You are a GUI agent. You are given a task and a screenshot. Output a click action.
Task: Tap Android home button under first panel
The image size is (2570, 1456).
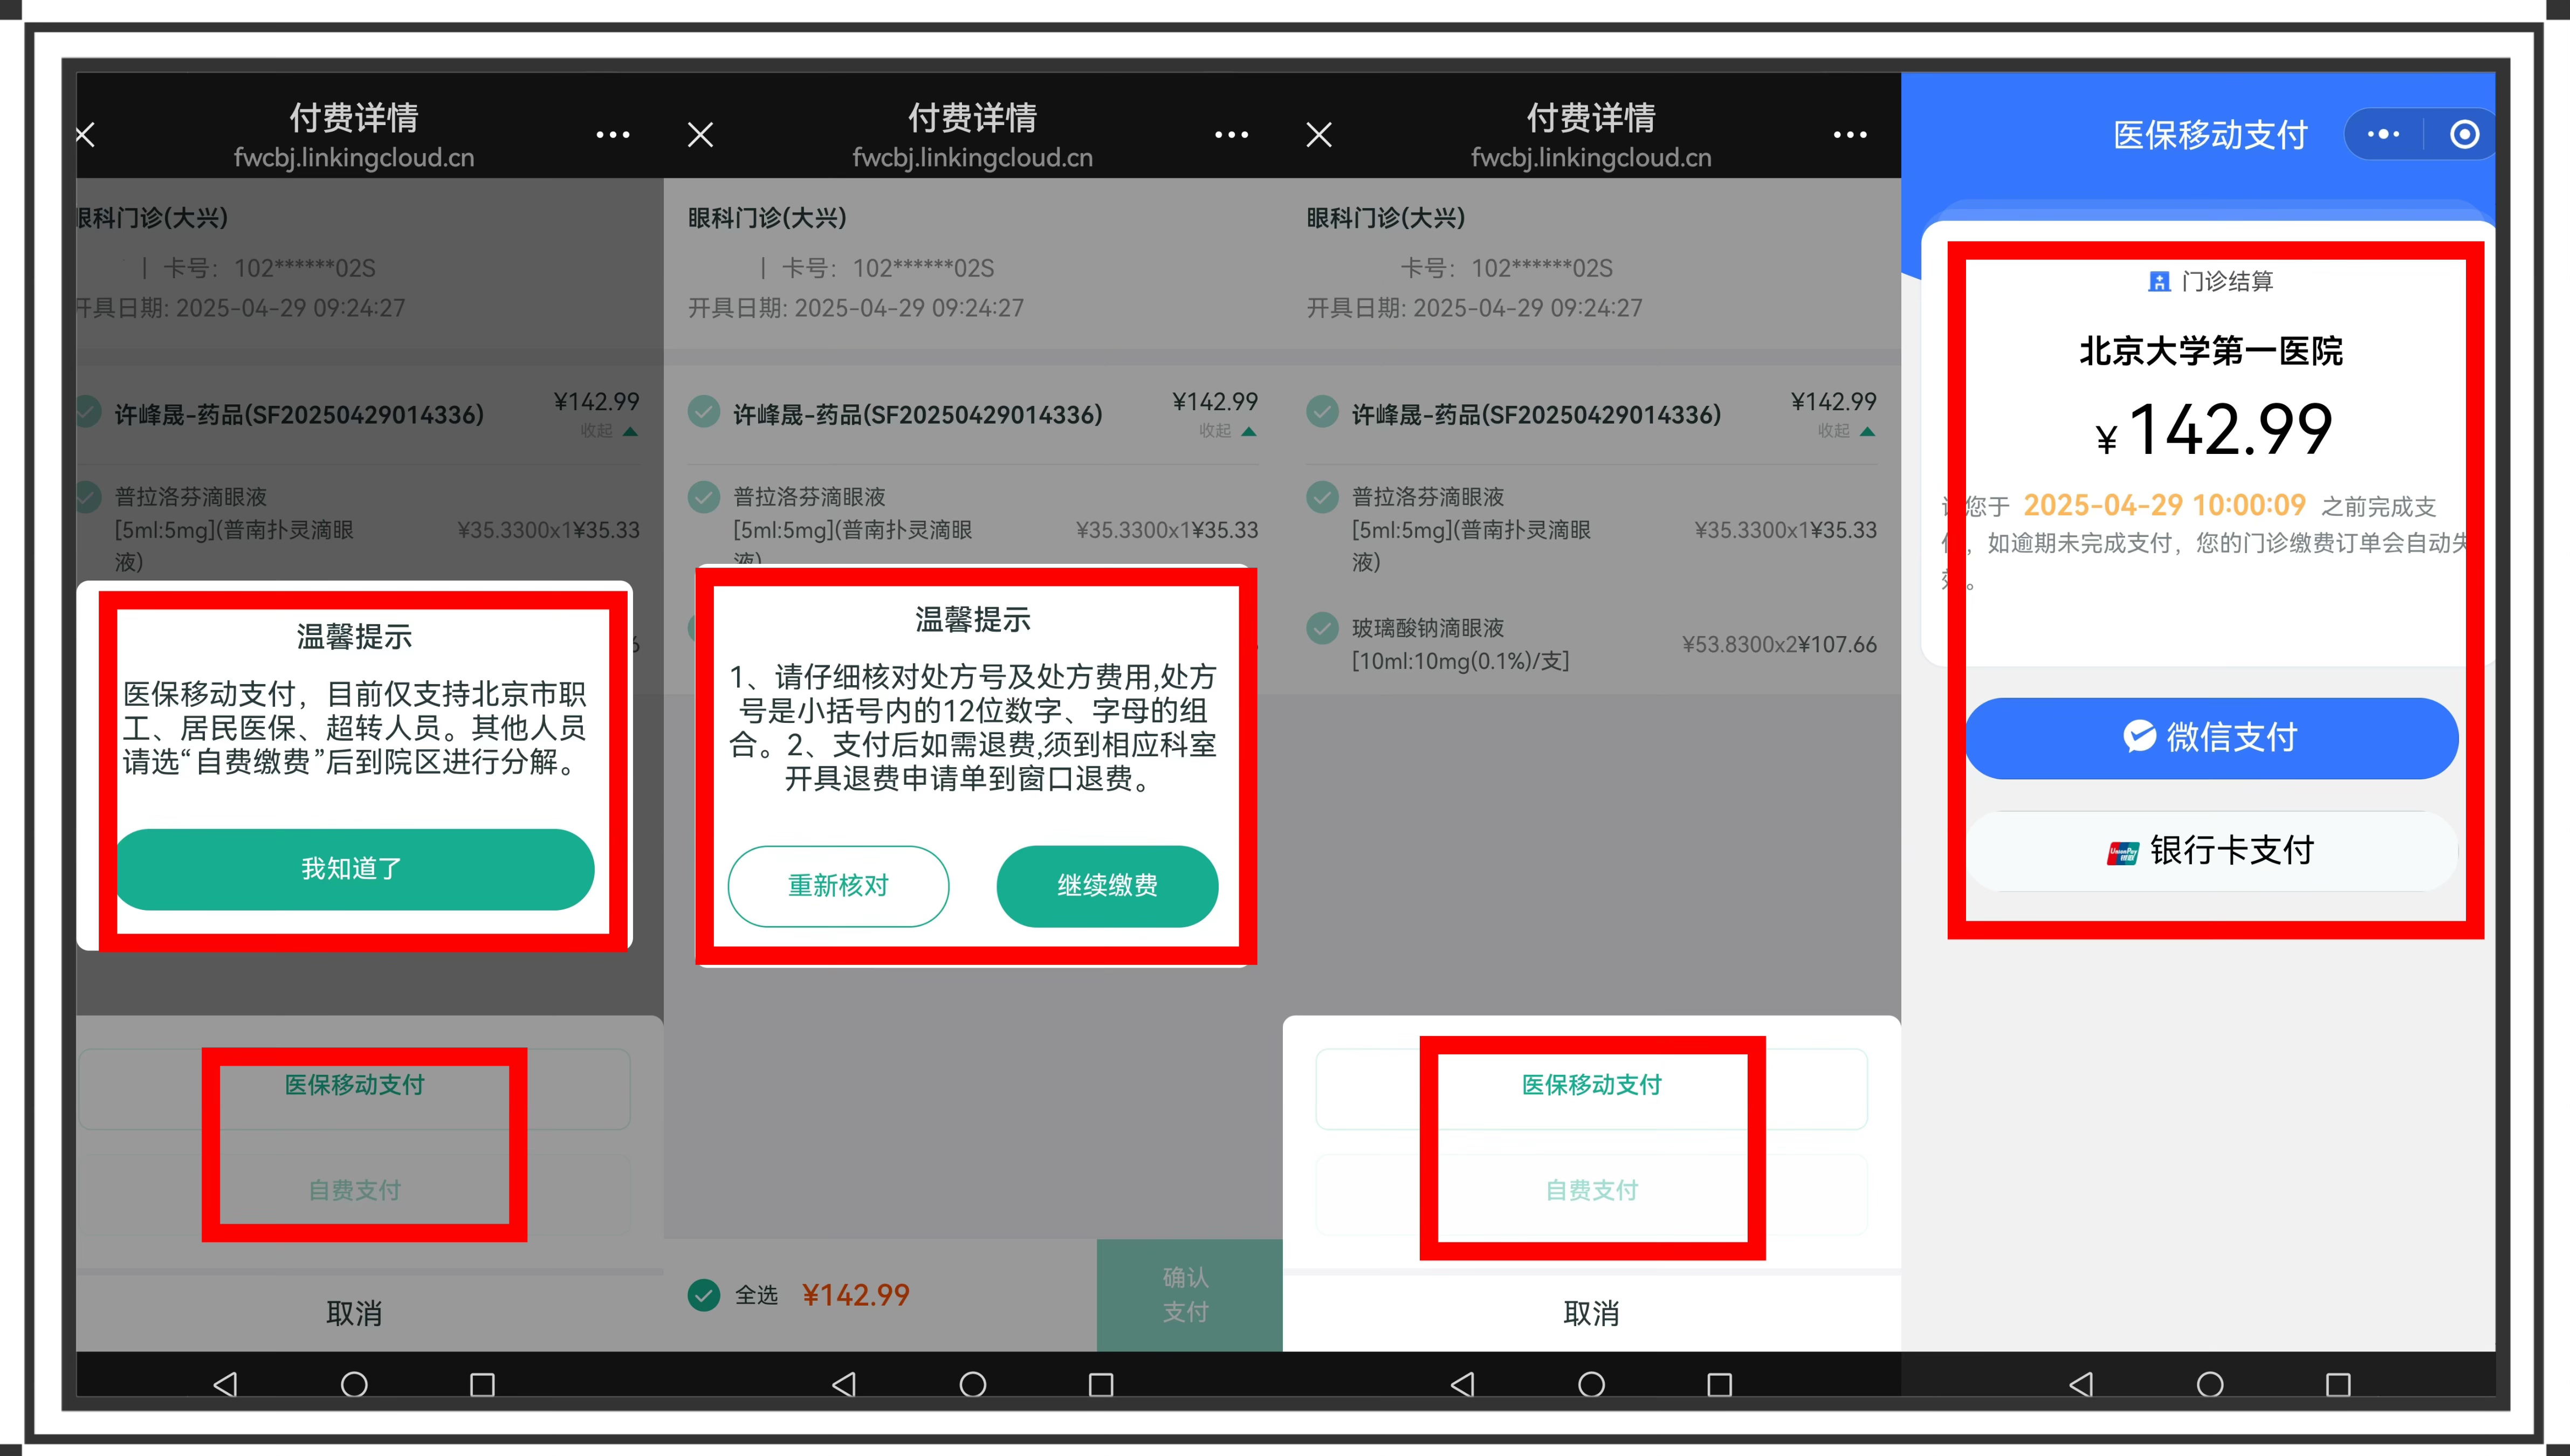[355, 1384]
